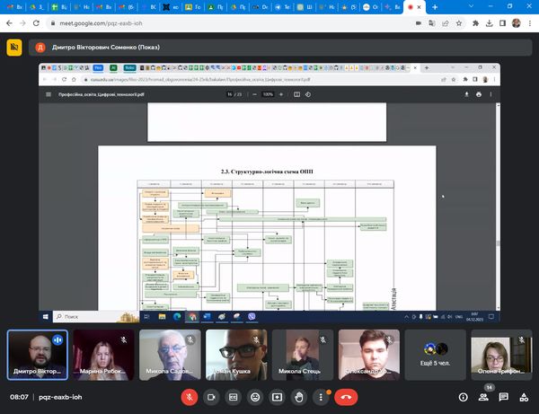The width and height of the screenshot is (539, 414).
Task: Click the Present now screen share icon
Action: click(277, 396)
